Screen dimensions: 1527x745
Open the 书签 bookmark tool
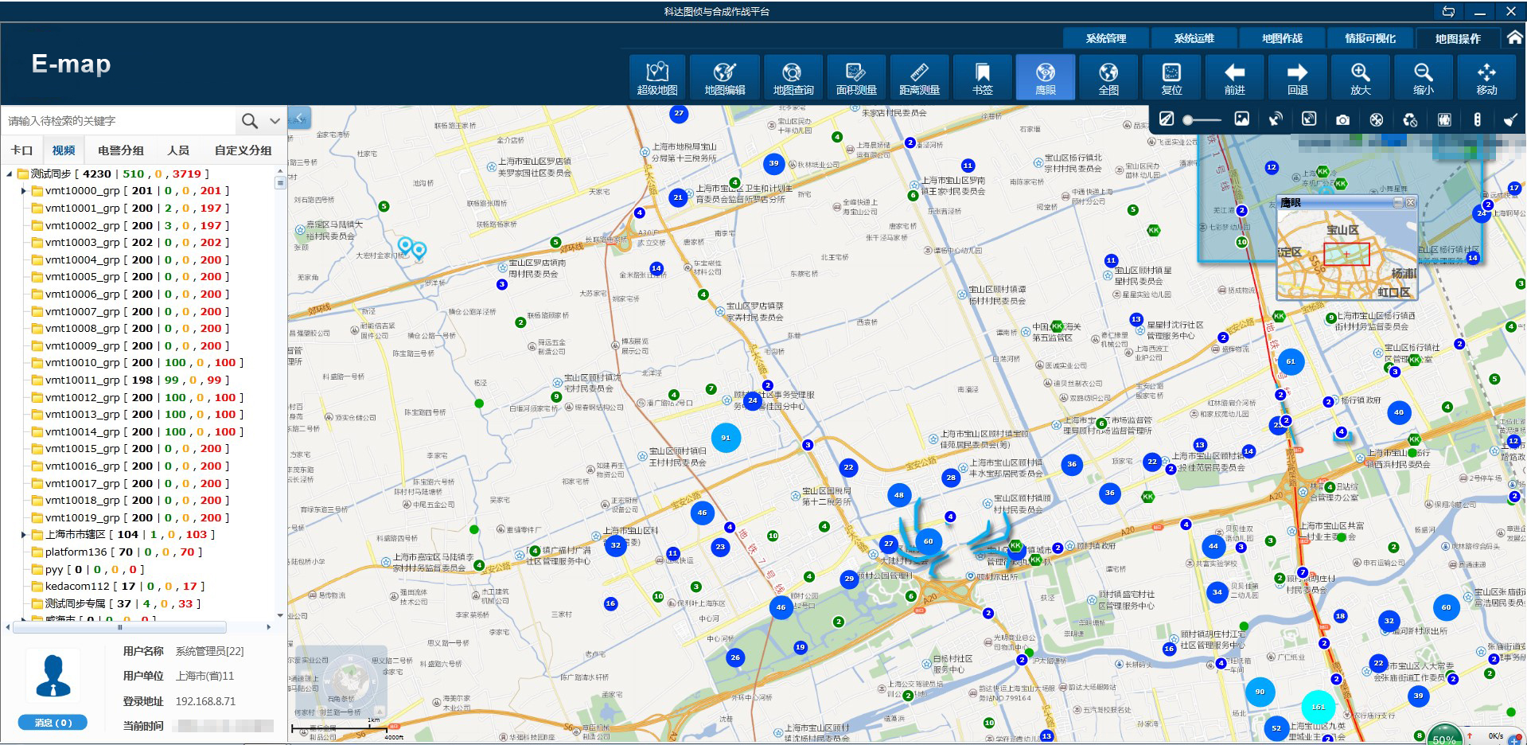982,77
